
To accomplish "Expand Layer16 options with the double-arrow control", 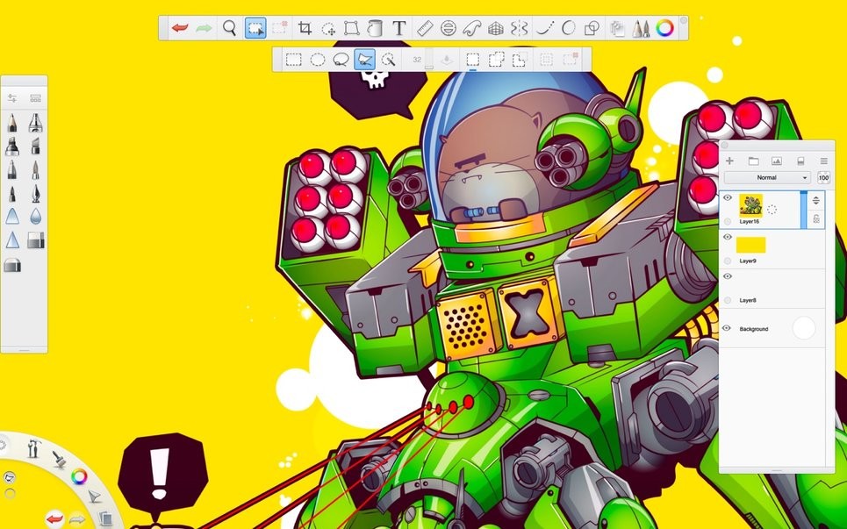I will [x=816, y=200].
